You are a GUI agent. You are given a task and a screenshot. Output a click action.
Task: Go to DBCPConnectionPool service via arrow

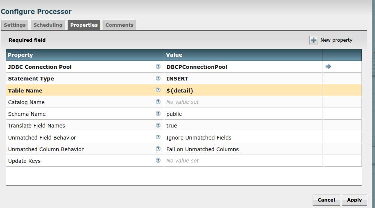[328, 67]
